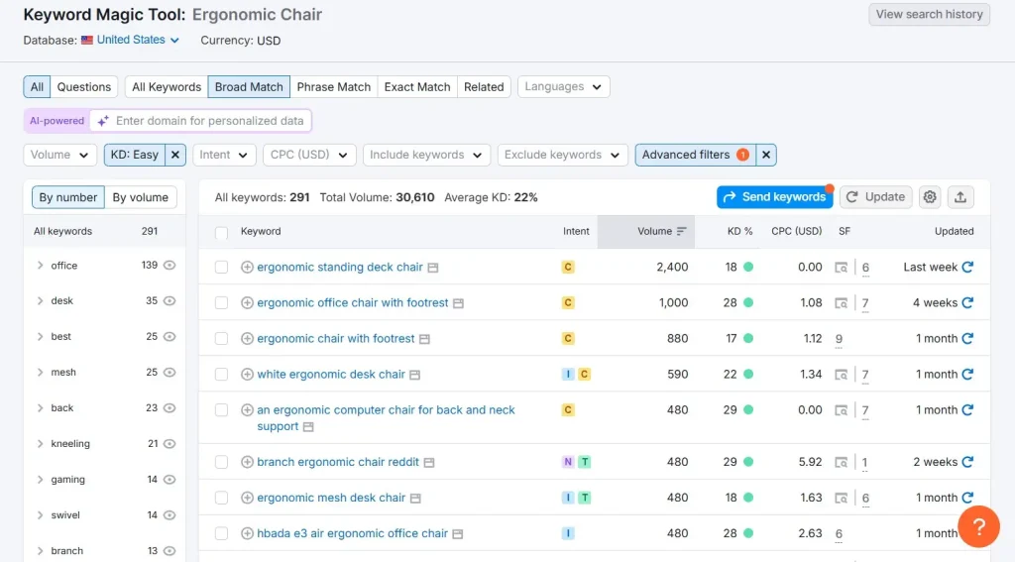Screen dimensions: 1015x562
Task: Open the KD: Easy filter
Action: 134,155
